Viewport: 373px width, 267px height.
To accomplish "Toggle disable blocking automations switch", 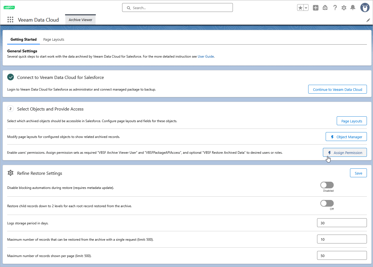I will tap(327, 185).
